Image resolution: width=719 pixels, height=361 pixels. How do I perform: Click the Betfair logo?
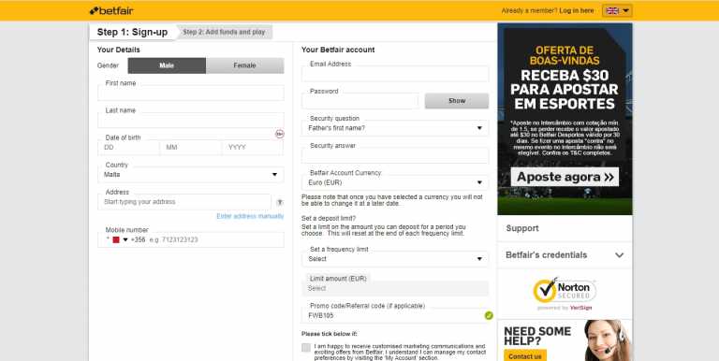111,10
